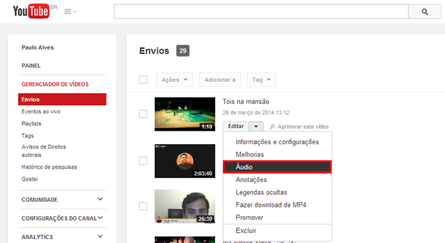The width and height of the screenshot is (445, 243).
Task: Open Playlists in the sidebar
Action: pyautogui.click(x=31, y=124)
